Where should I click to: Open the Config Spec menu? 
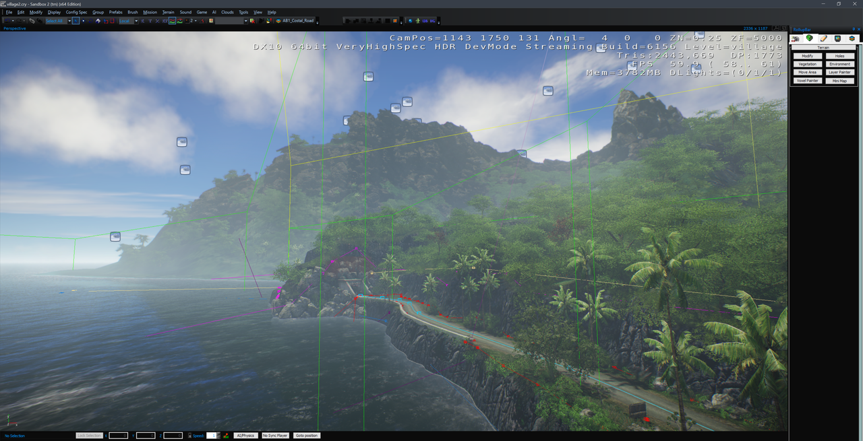tap(76, 12)
